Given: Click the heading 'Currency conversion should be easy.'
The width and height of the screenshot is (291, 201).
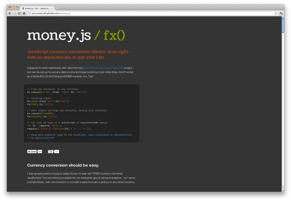Looking at the screenshot, I should point(63,165).
